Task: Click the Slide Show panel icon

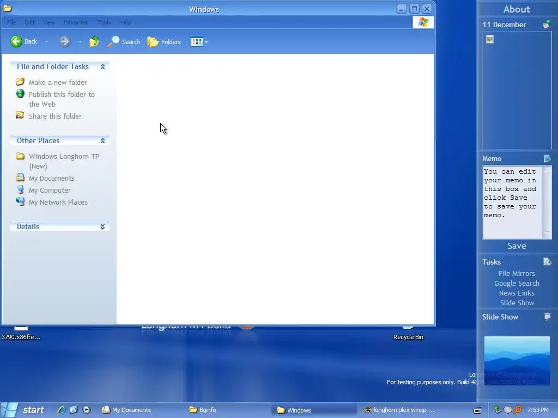Action: (547, 316)
